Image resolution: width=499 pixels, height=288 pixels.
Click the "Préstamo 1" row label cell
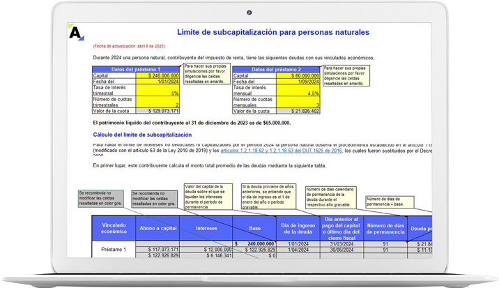pos(114,250)
